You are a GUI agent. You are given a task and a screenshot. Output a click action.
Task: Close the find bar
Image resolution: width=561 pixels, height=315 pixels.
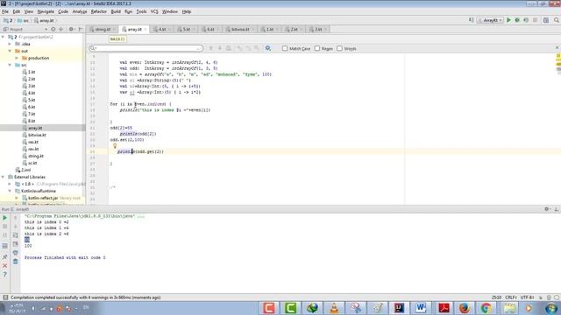(x=557, y=47)
